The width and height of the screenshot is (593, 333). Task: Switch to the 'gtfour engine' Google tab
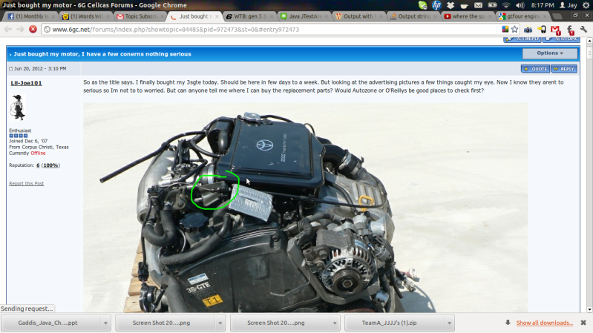tap(523, 16)
